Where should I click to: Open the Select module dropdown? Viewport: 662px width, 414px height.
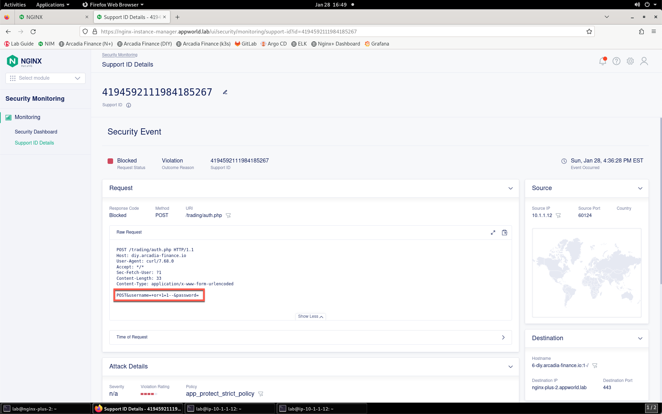click(x=46, y=78)
